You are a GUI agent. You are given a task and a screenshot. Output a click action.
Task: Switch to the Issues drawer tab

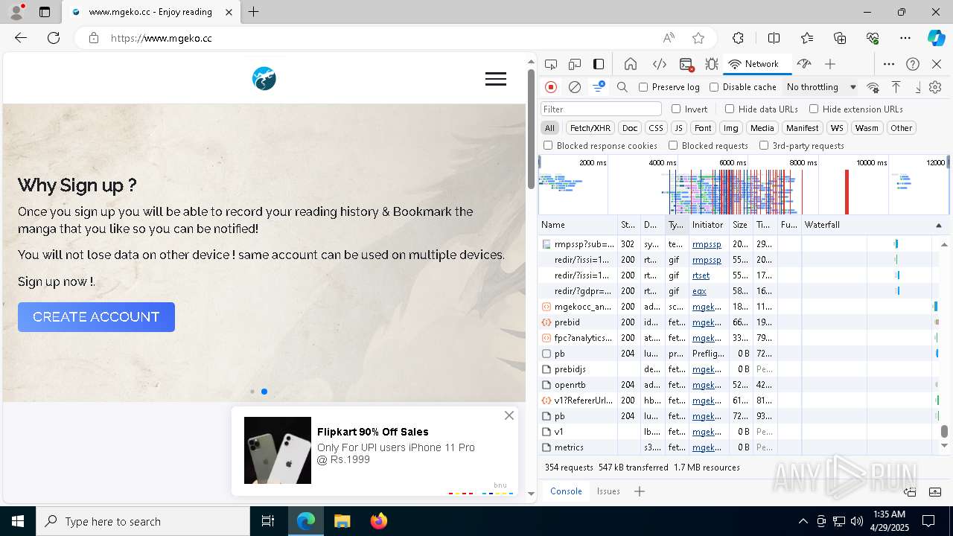(x=608, y=491)
